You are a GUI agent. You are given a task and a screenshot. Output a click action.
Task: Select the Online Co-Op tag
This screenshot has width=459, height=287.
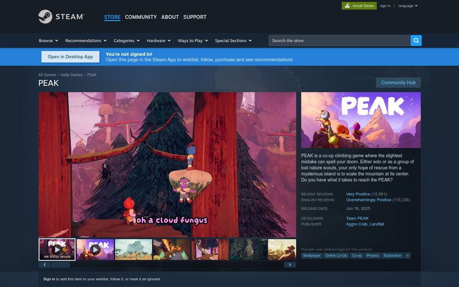(336, 256)
